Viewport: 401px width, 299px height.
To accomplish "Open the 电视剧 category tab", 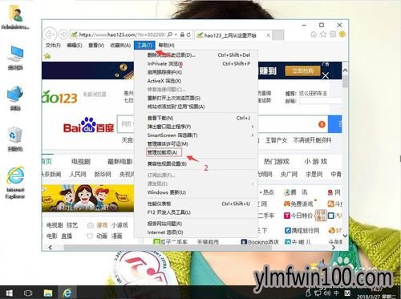I will point(81,161).
